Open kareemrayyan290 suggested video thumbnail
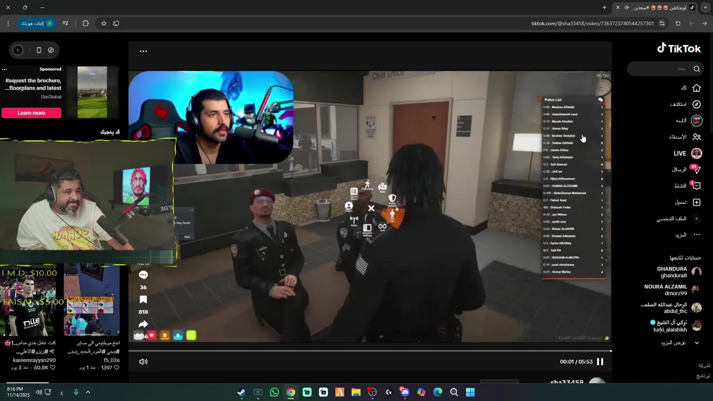Viewport: 713px width, 401px height. tap(28, 301)
